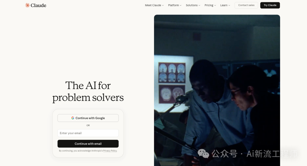This screenshot has height=166, width=307.
Task: Expand the Meet Claude chevron
Action: (x=163, y=5)
